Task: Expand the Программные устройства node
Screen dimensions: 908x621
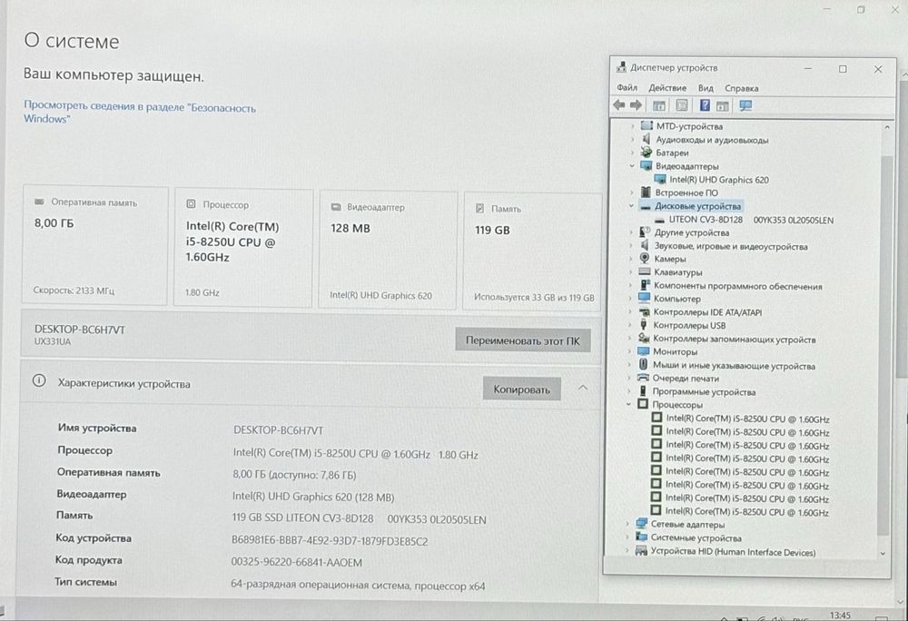Action: point(629,391)
